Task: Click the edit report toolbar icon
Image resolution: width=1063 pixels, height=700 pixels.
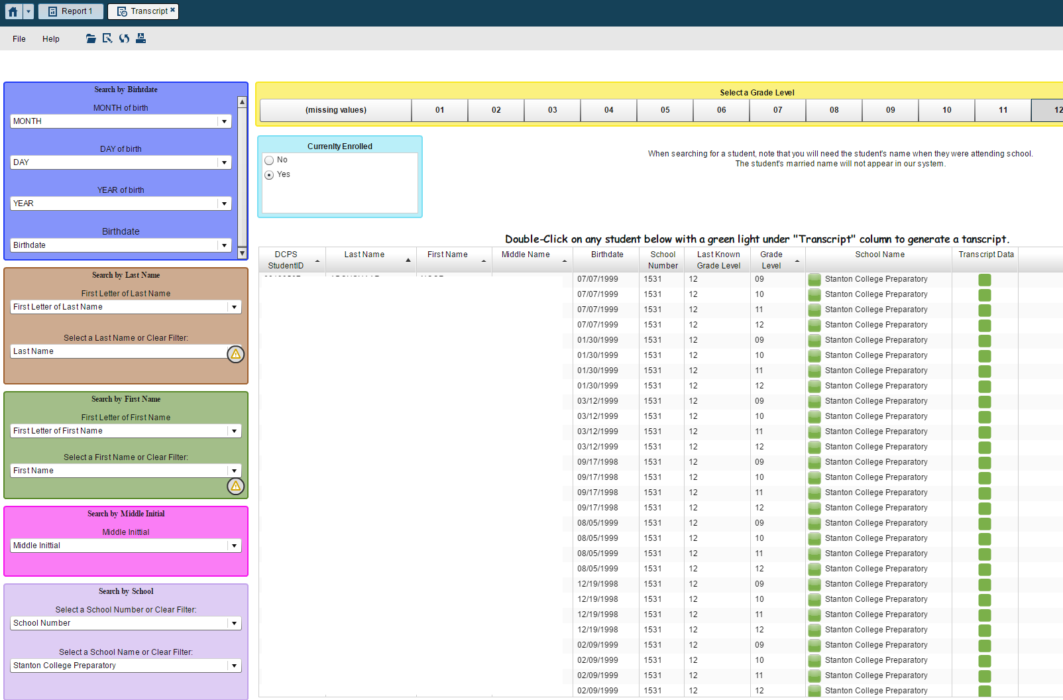Action: (107, 38)
